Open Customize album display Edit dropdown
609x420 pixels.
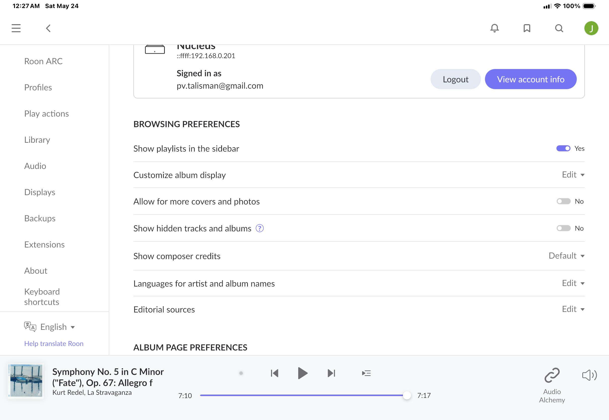573,175
